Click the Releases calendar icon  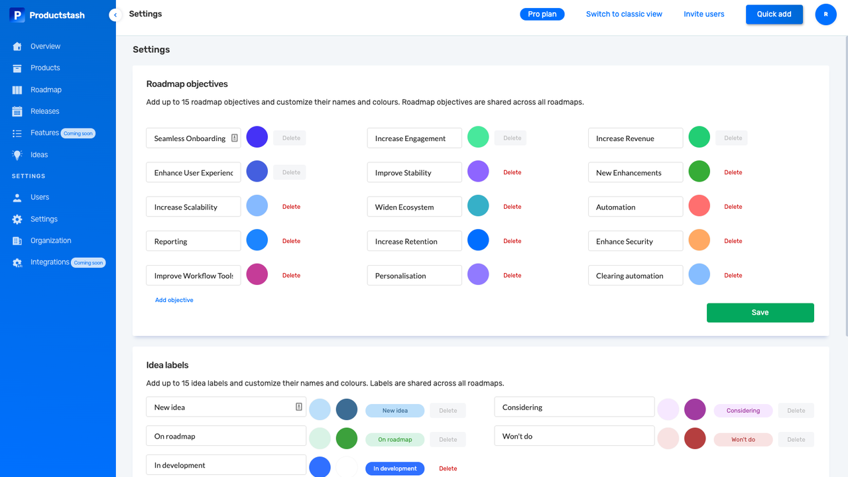point(17,111)
